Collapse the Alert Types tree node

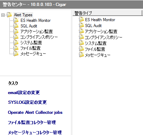[3, 15]
